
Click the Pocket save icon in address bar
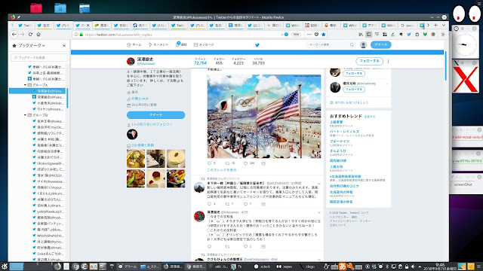[316, 35]
